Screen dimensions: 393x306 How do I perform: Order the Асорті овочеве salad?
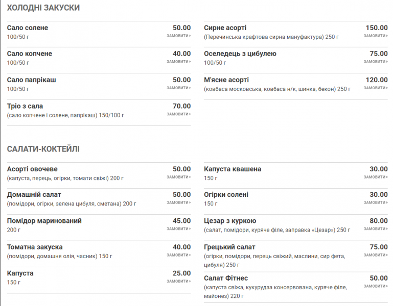[178, 177]
